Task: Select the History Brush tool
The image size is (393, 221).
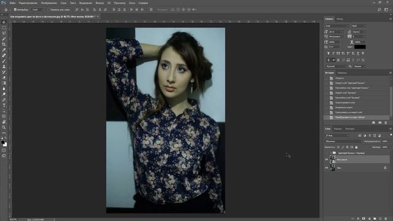Action: pos(4,72)
